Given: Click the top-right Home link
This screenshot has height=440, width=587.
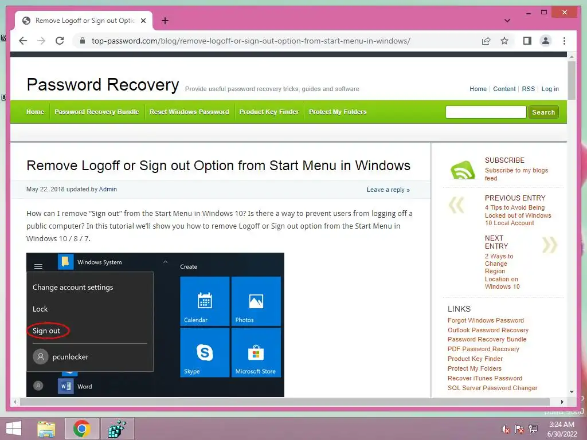Looking at the screenshot, I should pyautogui.click(x=478, y=89).
